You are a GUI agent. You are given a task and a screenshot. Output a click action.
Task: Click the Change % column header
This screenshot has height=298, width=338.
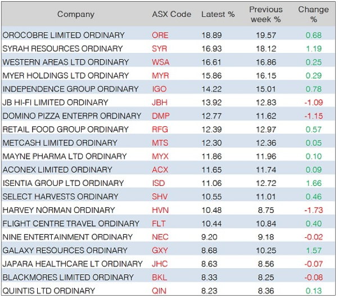click(x=313, y=14)
